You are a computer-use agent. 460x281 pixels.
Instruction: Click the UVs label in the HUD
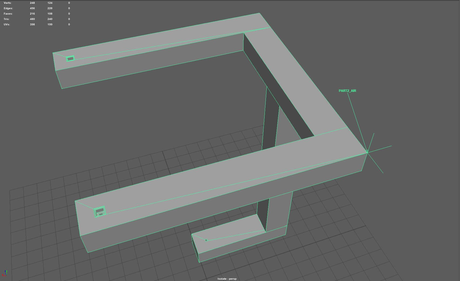point(7,25)
